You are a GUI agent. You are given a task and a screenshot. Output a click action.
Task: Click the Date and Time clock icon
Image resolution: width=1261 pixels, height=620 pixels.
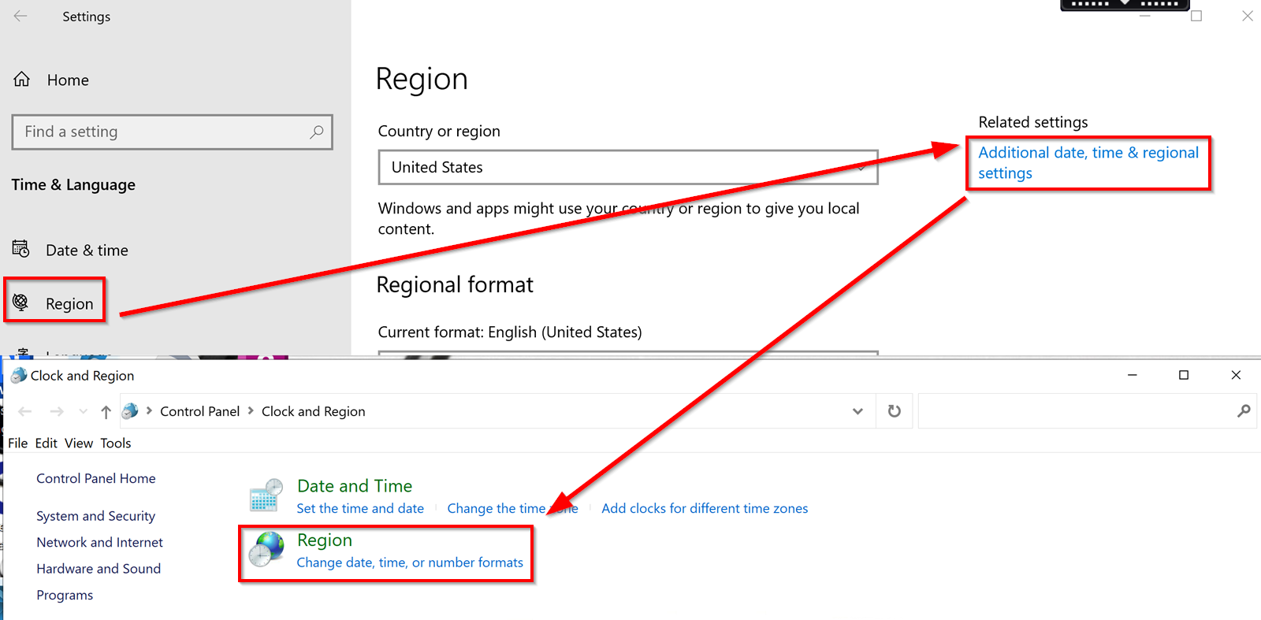(266, 496)
